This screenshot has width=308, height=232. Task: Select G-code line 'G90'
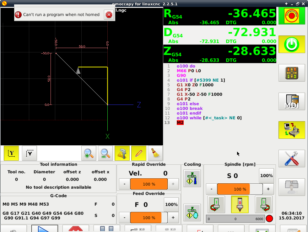click(x=181, y=75)
